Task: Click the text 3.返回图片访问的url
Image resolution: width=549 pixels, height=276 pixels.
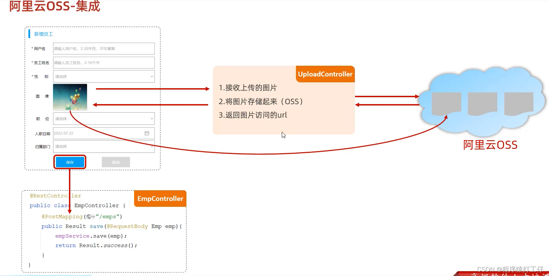Action: click(x=253, y=115)
